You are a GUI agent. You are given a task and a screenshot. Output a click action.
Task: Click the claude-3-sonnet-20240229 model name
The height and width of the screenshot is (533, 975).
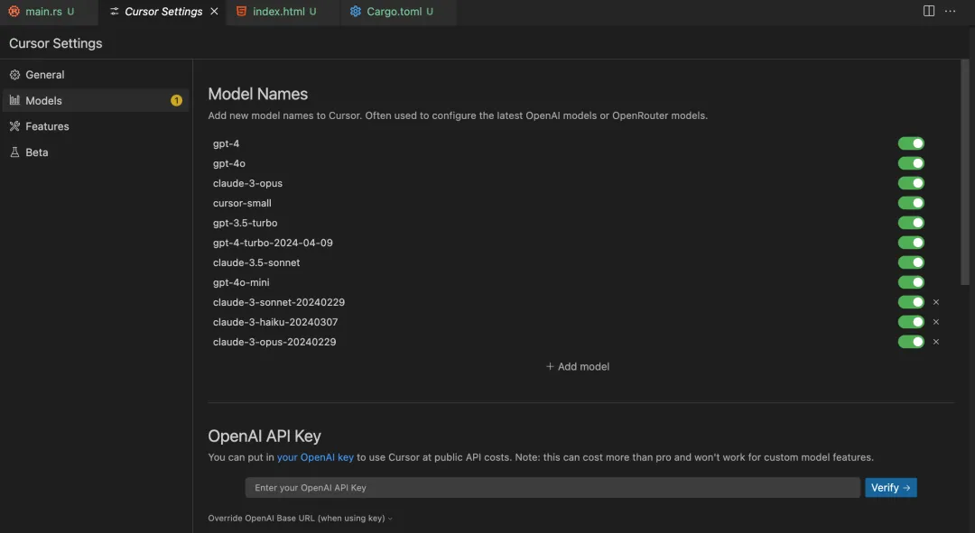[279, 302]
